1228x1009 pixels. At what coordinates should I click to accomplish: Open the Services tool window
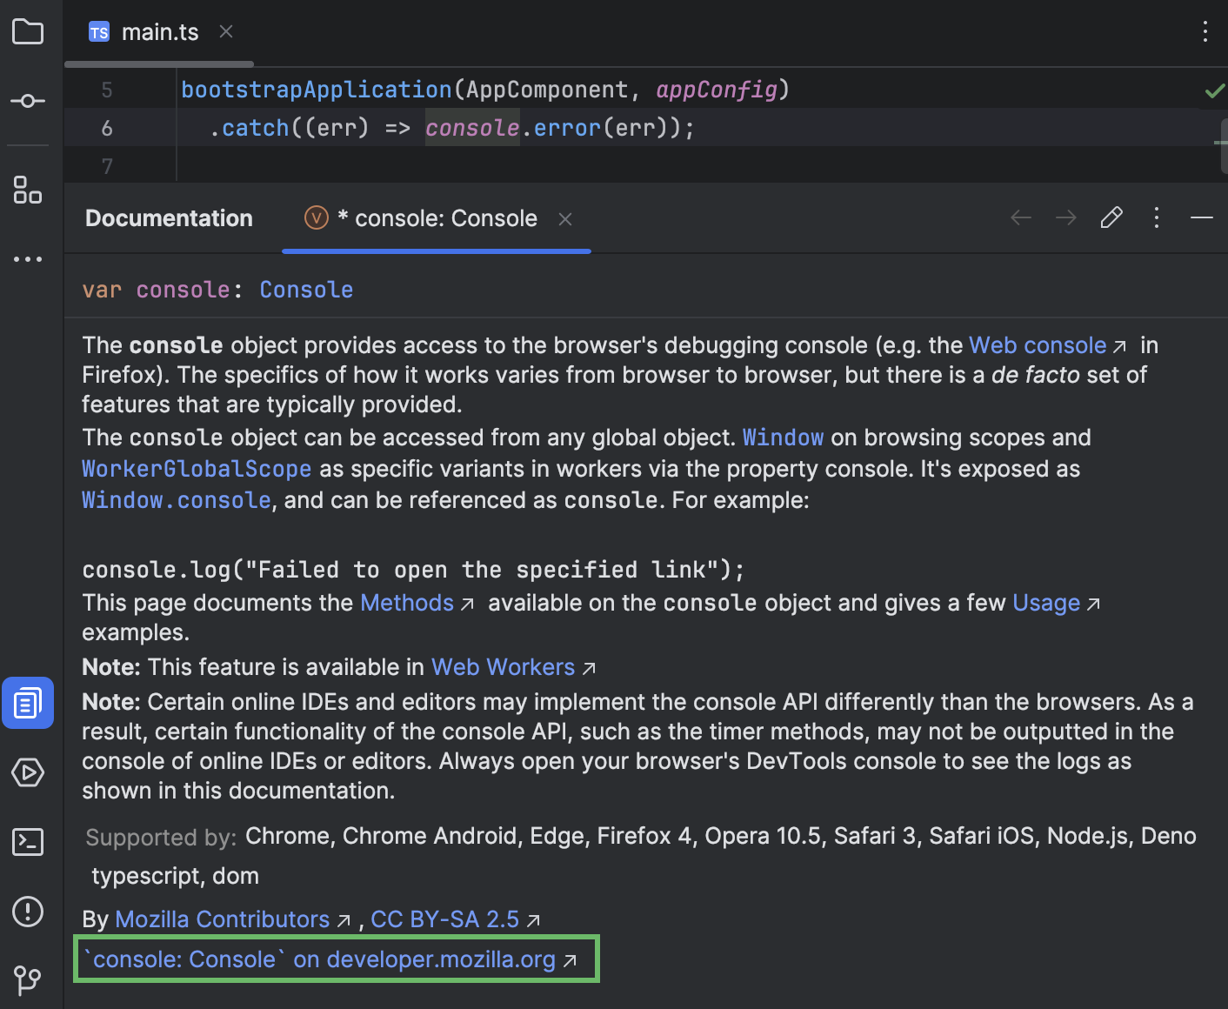pyautogui.click(x=27, y=772)
